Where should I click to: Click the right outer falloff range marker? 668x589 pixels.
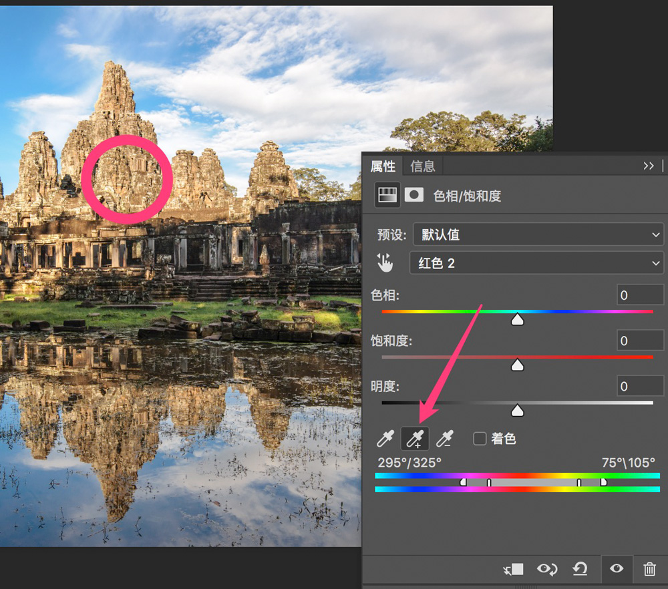(603, 482)
